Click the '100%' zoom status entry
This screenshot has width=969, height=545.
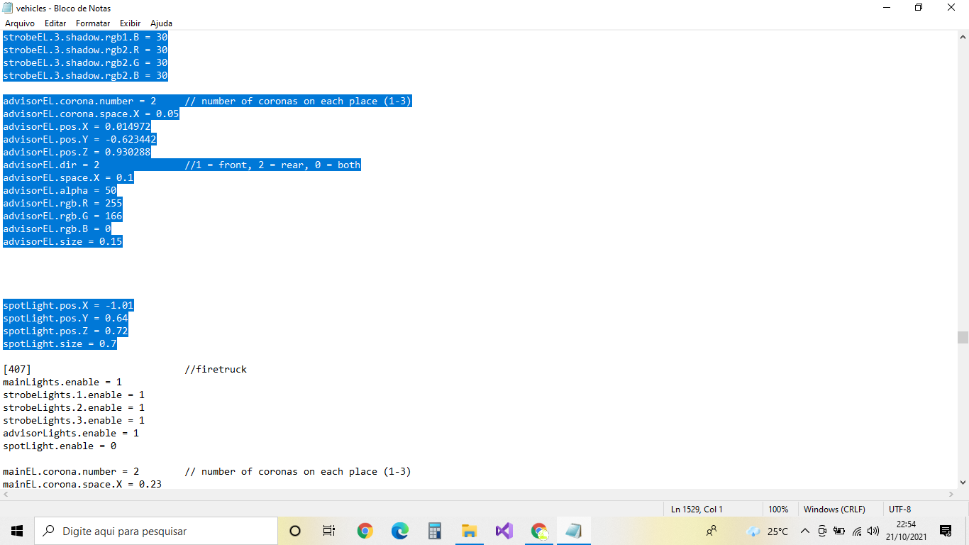[778, 509]
